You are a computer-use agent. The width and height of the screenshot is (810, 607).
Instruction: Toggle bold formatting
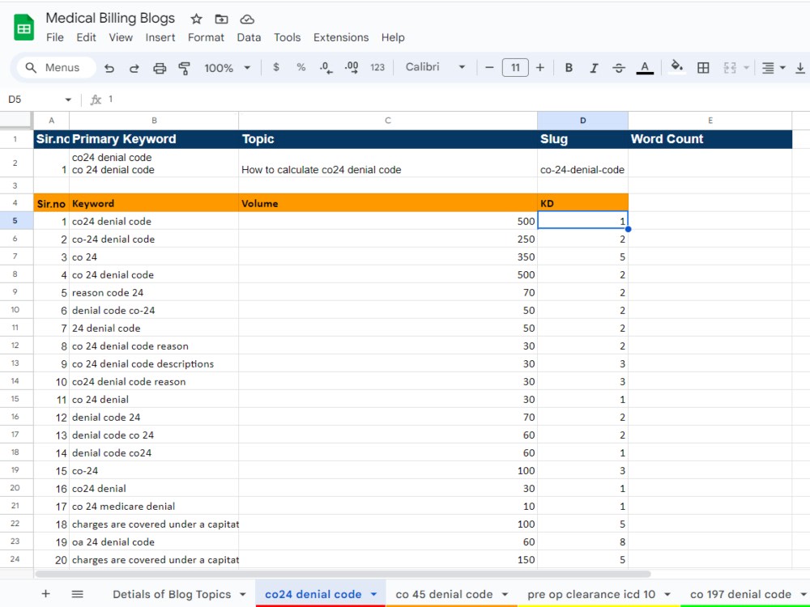[x=569, y=68]
